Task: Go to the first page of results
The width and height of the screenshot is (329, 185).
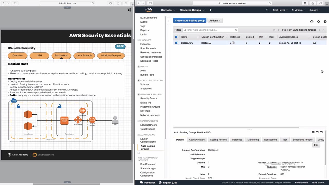Action: (274, 30)
